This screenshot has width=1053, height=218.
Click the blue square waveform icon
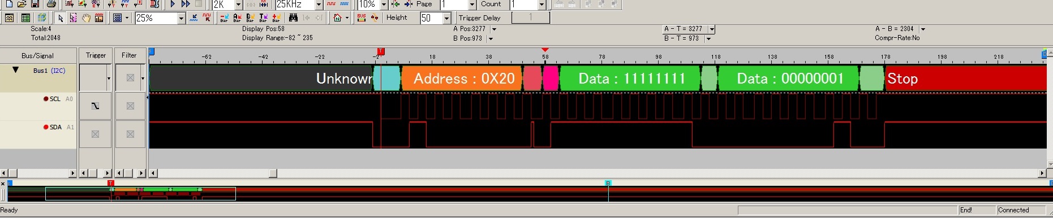coord(344,4)
